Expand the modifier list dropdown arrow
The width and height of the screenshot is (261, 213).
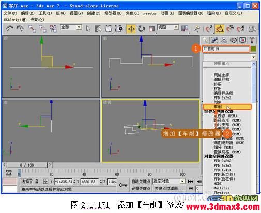(253, 57)
